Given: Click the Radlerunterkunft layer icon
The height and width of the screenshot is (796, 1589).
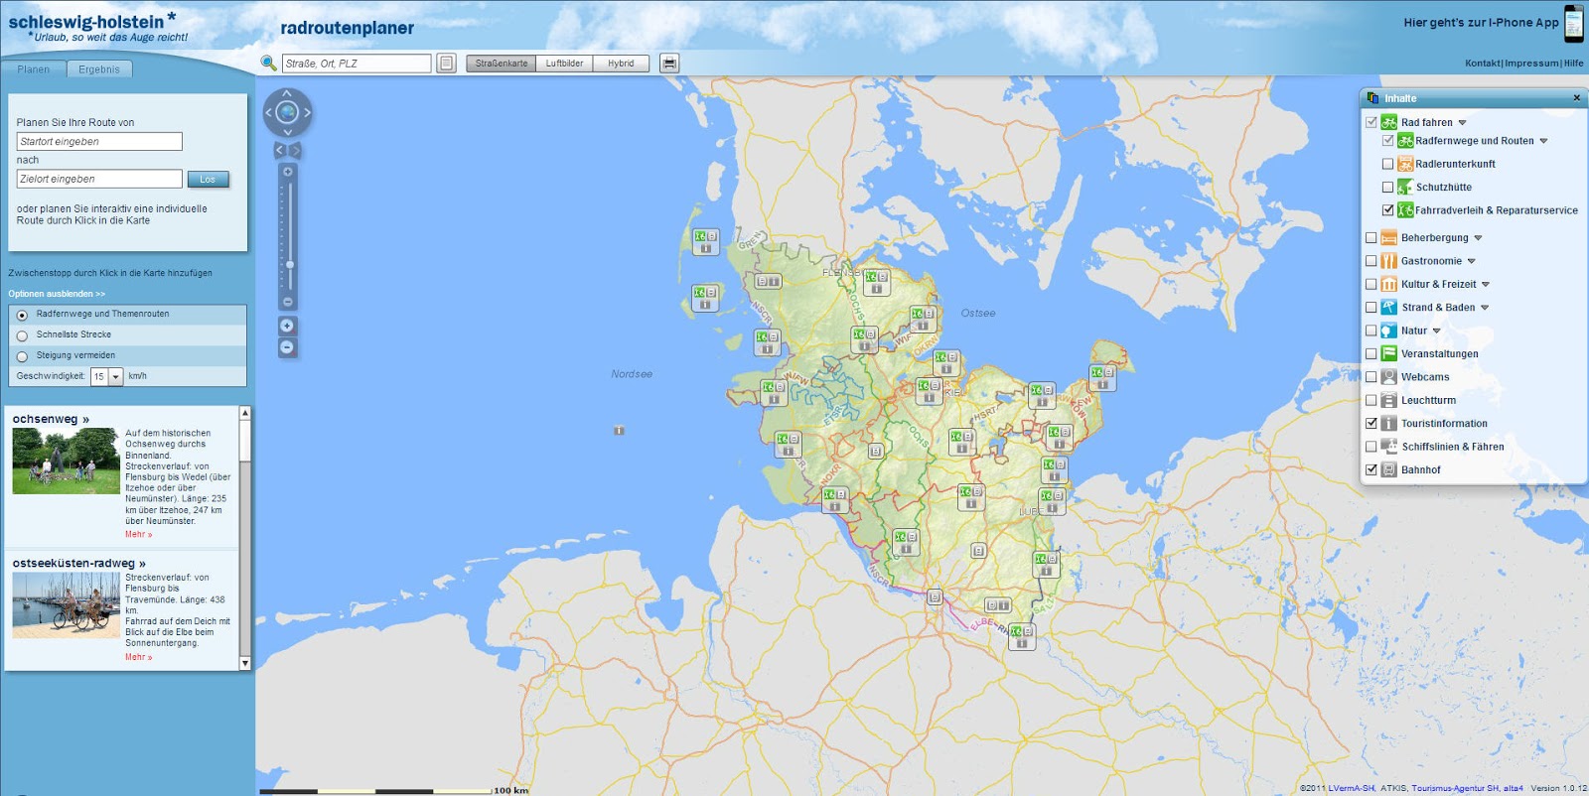Looking at the screenshot, I should [1405, 164].
